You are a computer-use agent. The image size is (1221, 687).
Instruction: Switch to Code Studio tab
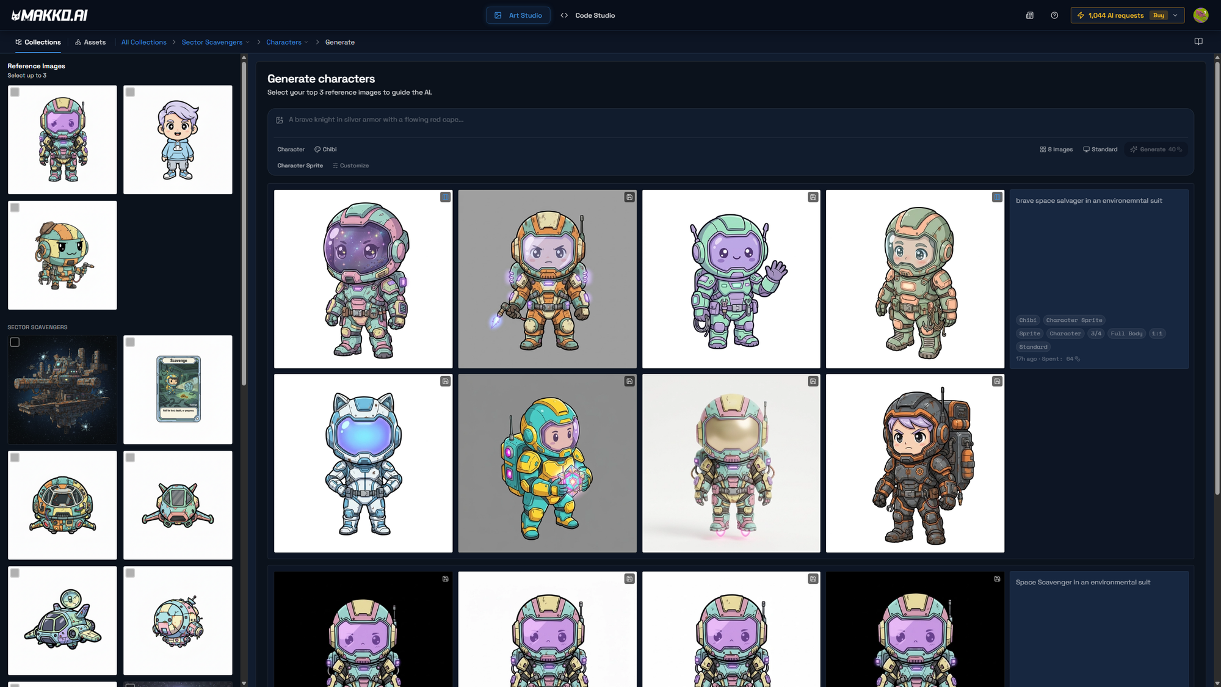[588, 15]
